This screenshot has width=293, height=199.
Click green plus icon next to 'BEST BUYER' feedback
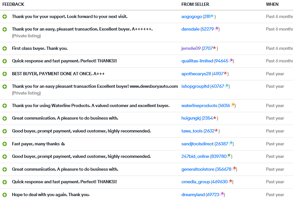(x=5, y=74)
